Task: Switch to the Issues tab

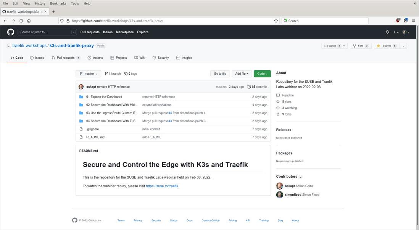Action: (x=37, y=58)
